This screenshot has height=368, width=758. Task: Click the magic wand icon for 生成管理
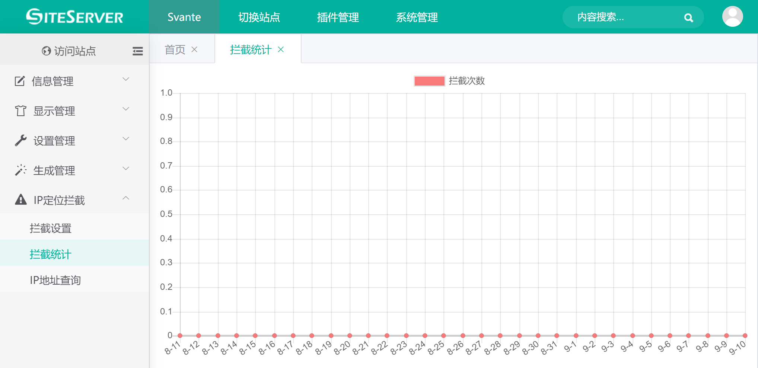coord(20,170)
